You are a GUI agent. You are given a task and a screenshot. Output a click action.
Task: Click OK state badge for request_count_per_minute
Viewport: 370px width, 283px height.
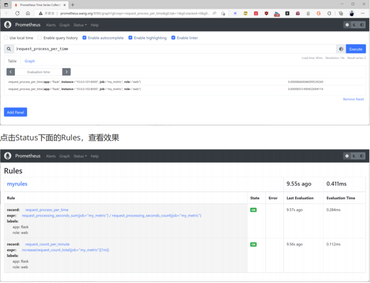(254, 244)
